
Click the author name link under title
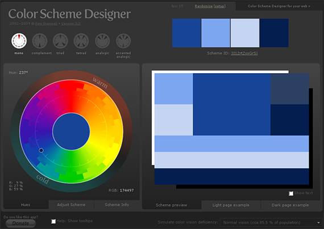coord(46,24)
